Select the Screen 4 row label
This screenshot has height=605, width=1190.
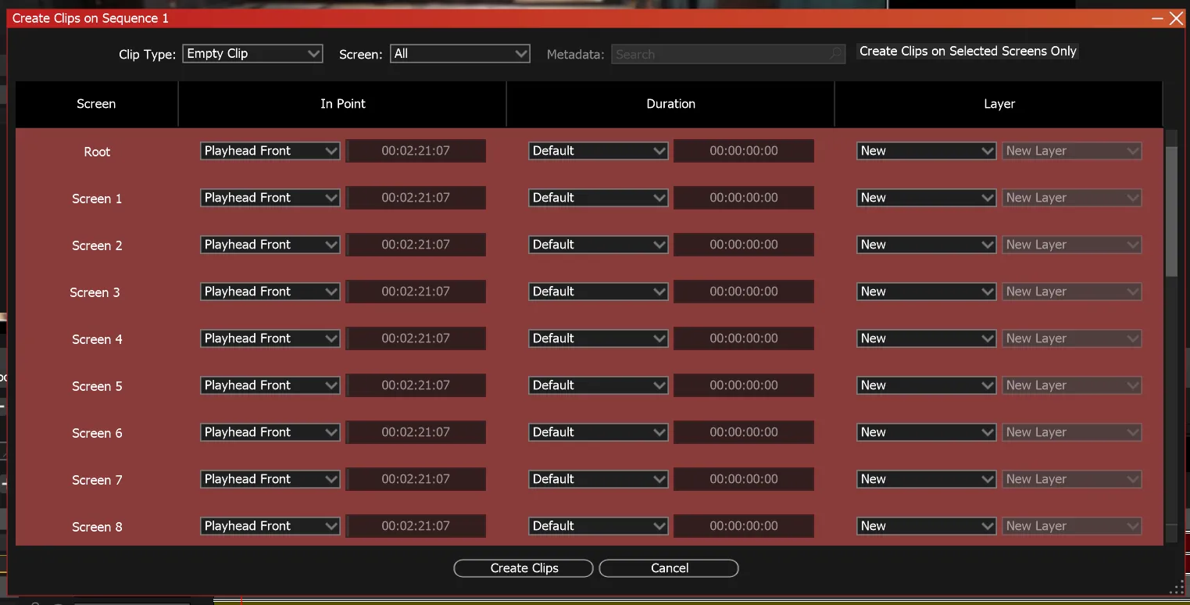point(97,339)
